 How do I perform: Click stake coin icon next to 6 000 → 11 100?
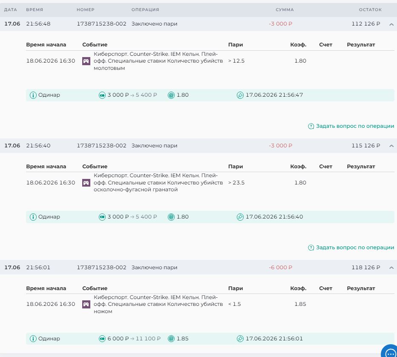(102, 339)
